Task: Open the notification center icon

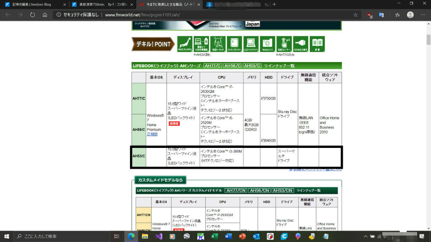Action: [422, 236]
